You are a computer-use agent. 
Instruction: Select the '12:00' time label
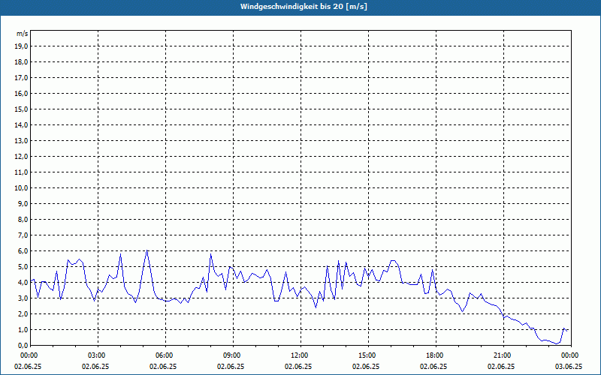[x=299, y=355]
